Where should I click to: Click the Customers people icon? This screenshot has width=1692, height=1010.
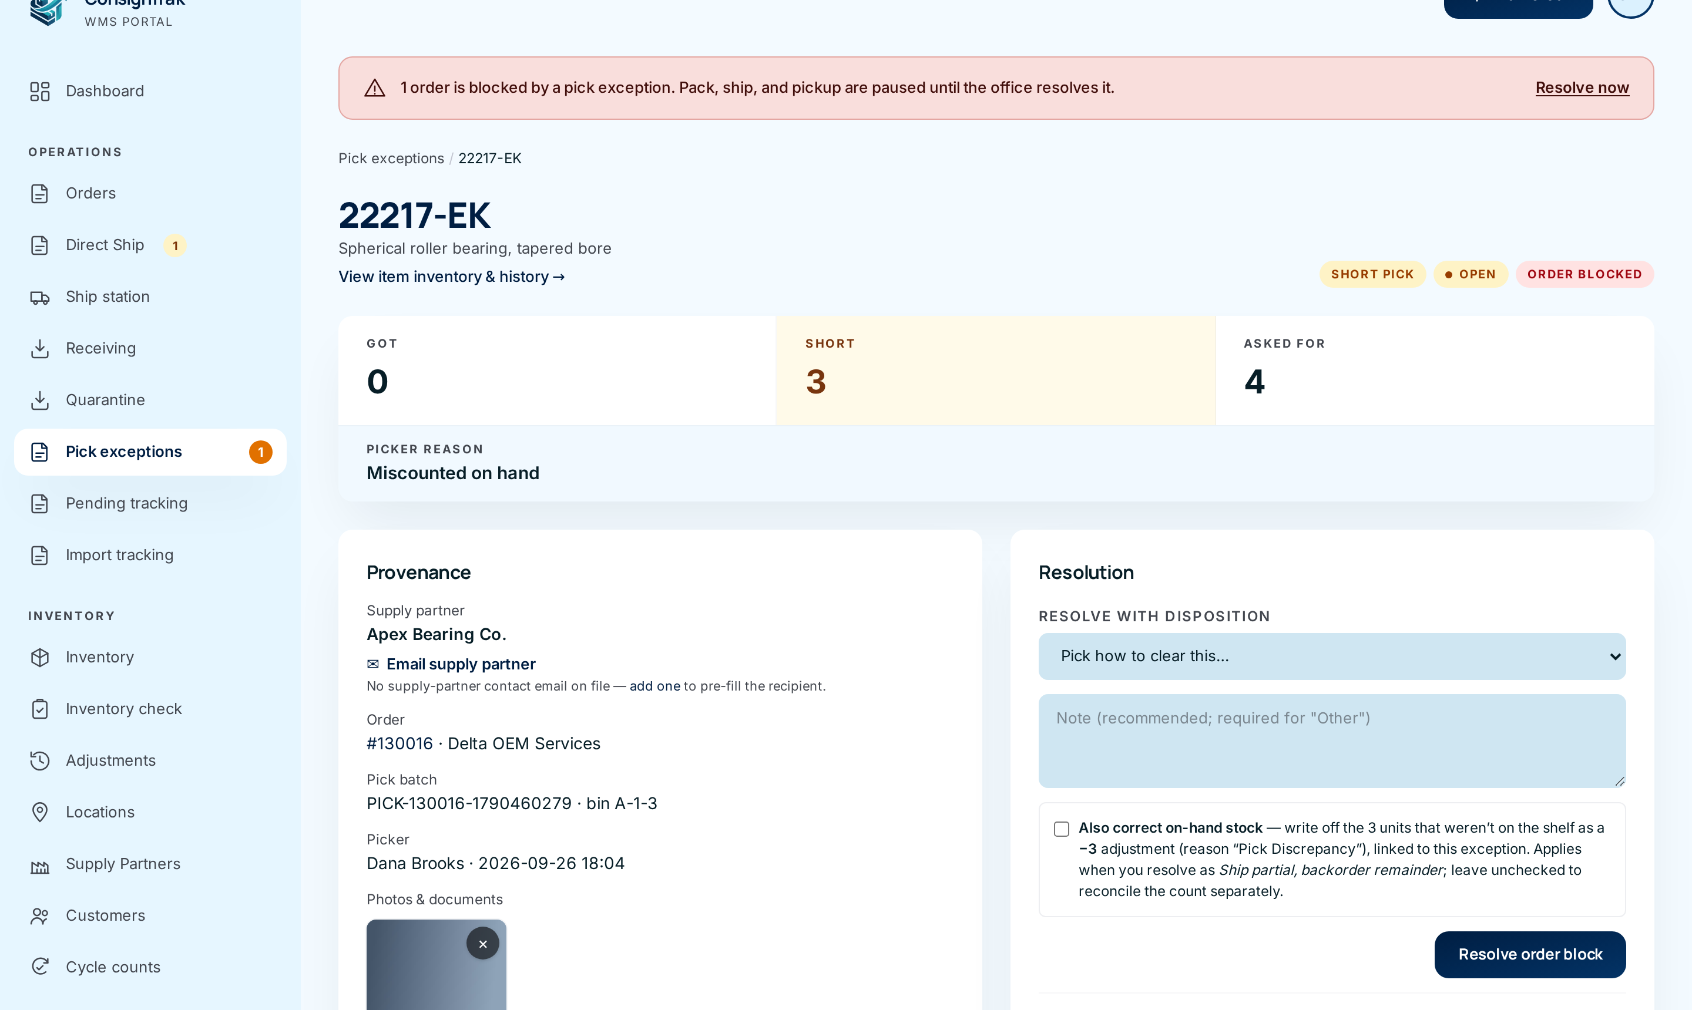coord(39,916)
